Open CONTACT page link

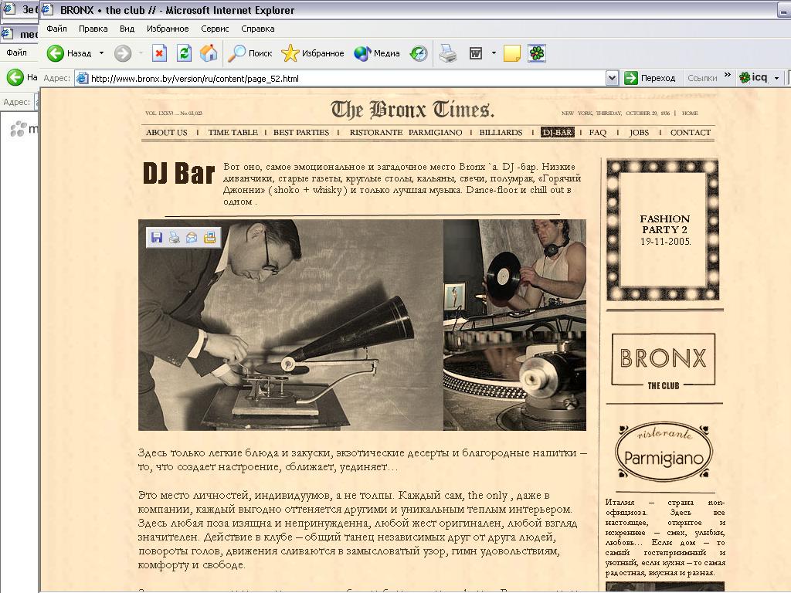coord(690,133)
